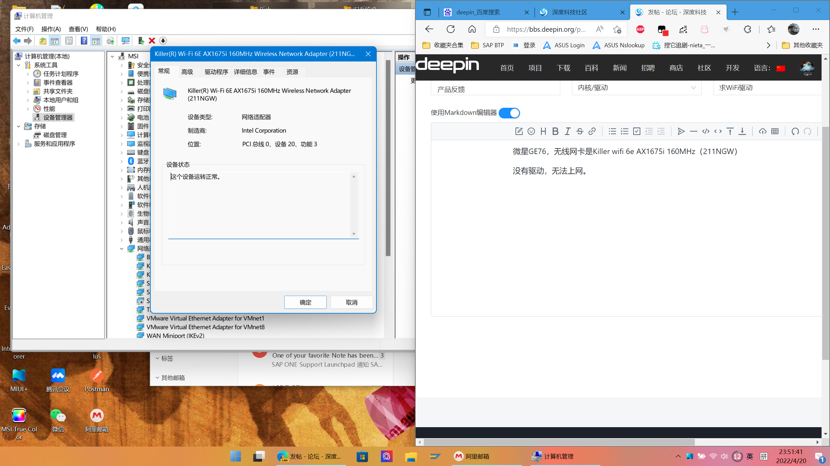
Task: Open the 内核/驱动 category dropdown
Action: [x=636, y=88]
